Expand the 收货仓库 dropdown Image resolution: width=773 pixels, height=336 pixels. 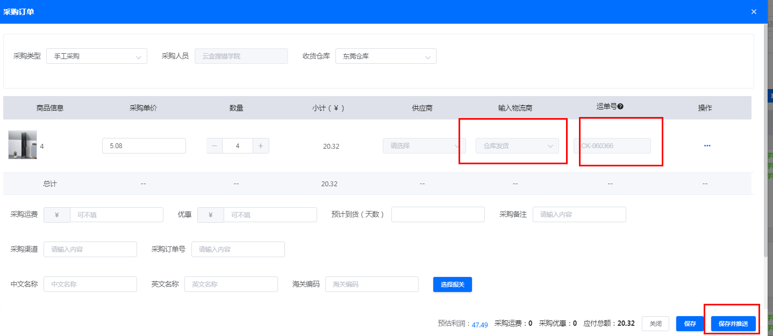pos(385,56)
